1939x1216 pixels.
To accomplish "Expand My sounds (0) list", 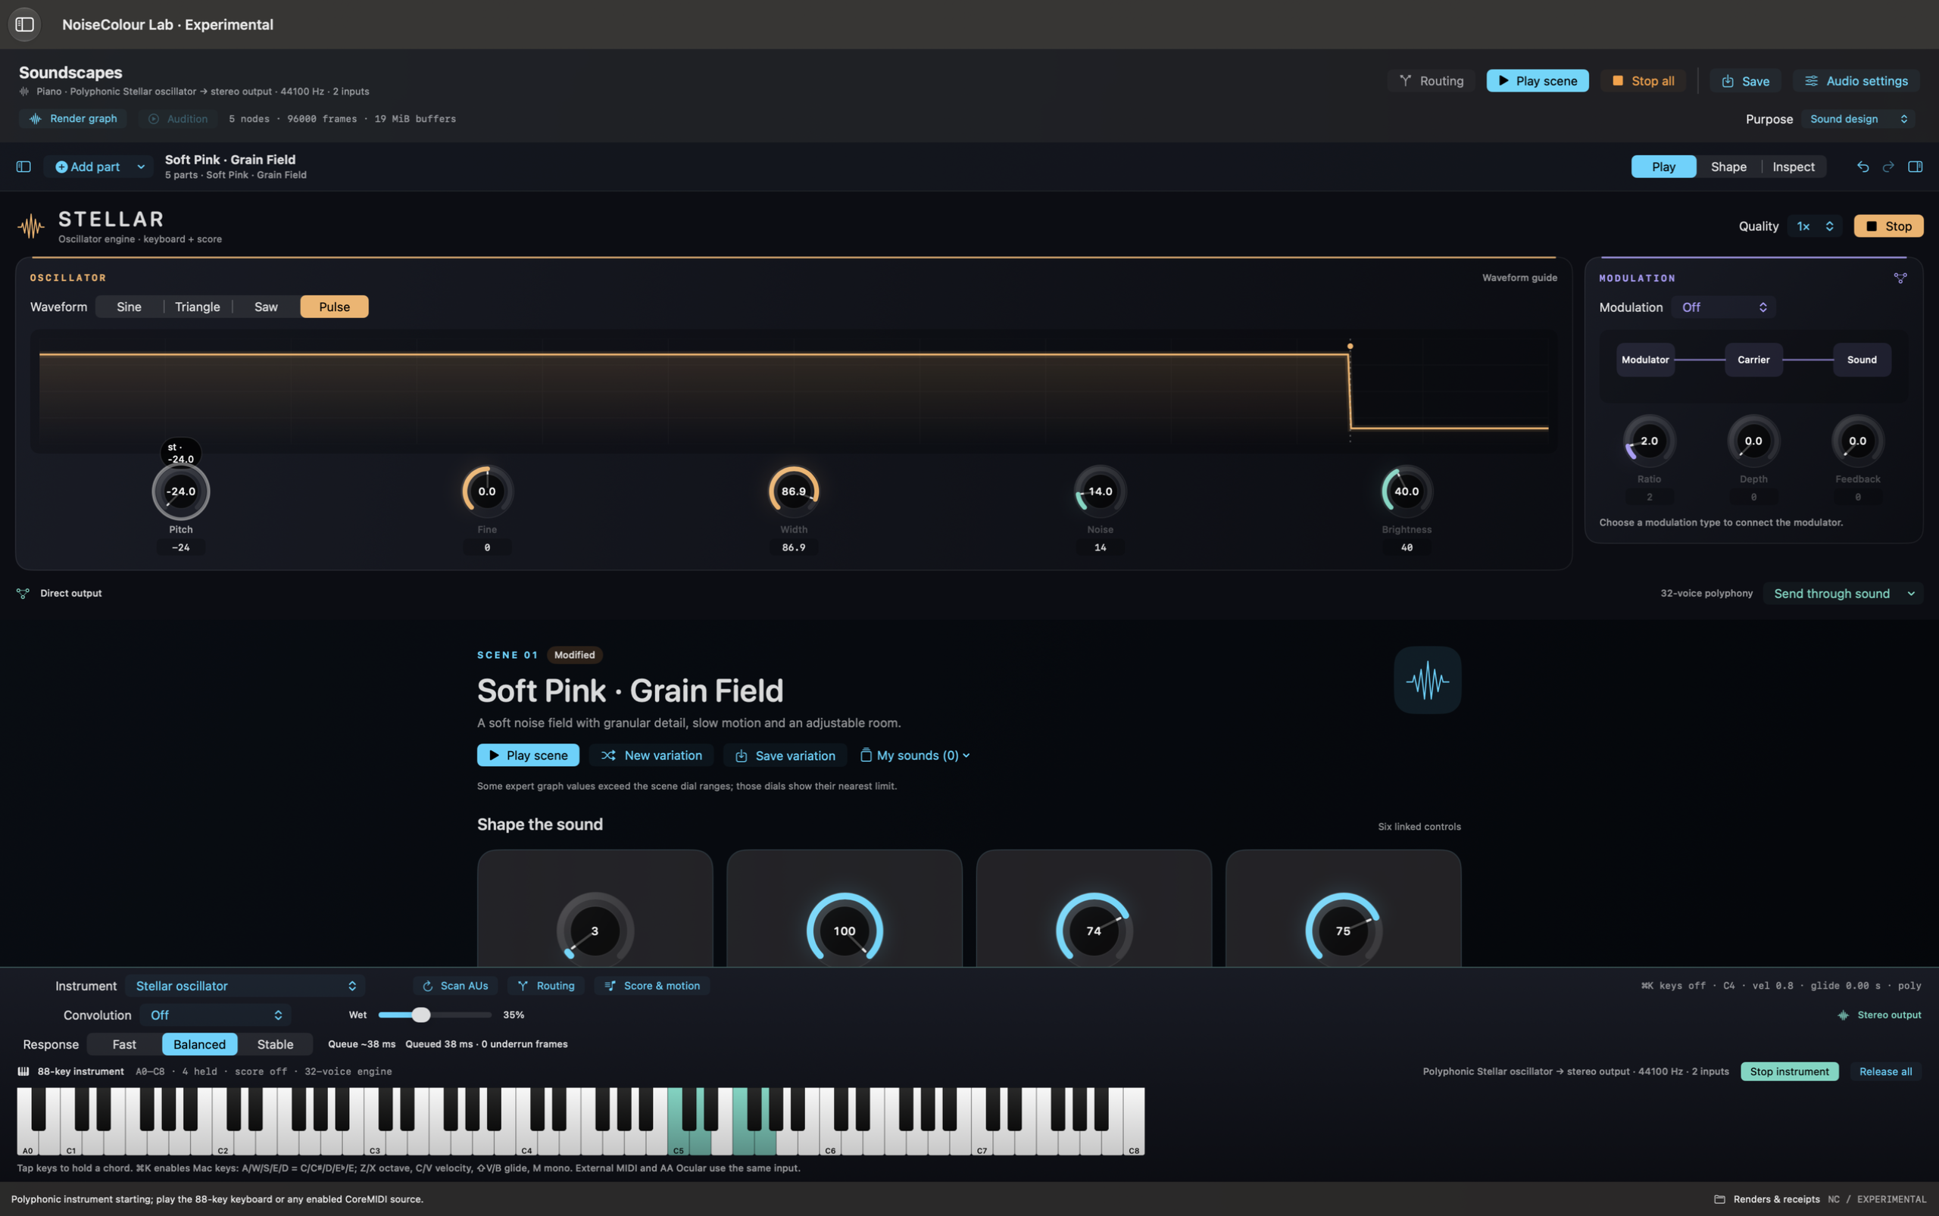I will [915, 755].
